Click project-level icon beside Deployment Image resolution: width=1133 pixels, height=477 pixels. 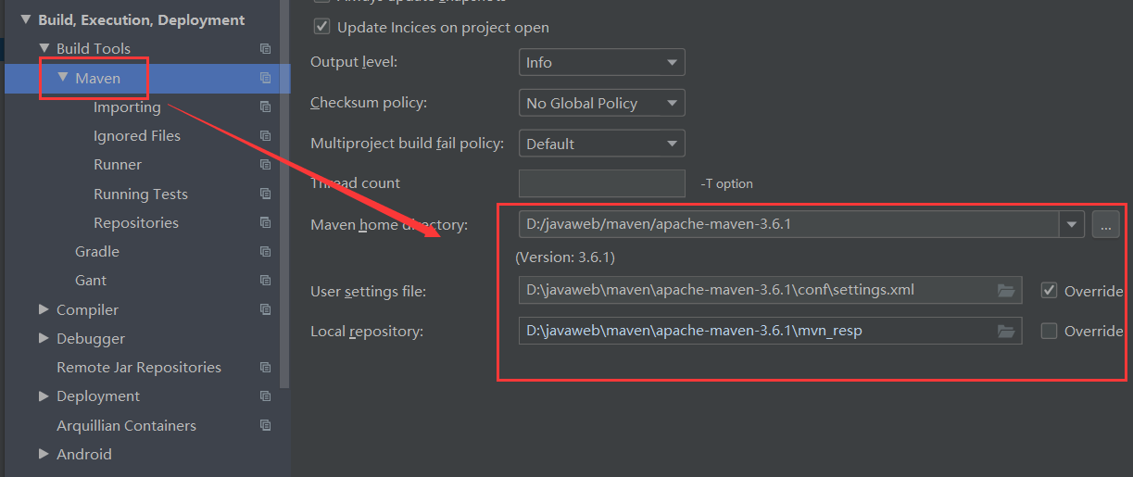click(266, 396)
